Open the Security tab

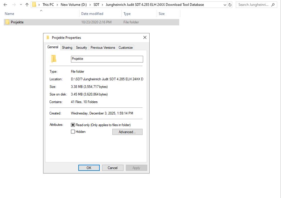pos(81,47)
